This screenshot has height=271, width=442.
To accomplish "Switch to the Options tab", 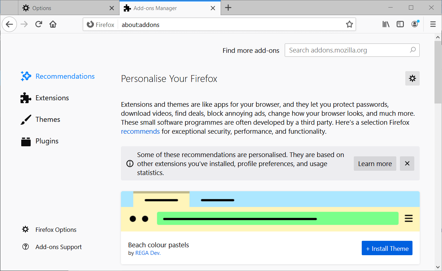I will click(x=68, y=8).
